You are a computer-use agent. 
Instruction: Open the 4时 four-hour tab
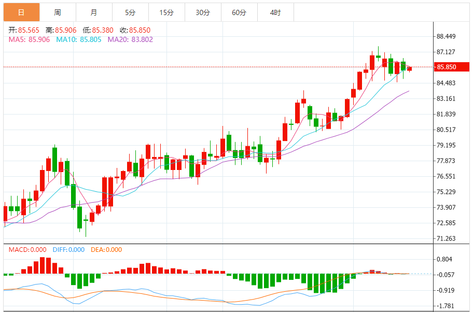[x=275, y=12]
